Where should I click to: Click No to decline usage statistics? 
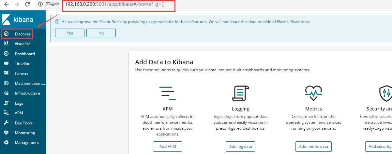101,33
